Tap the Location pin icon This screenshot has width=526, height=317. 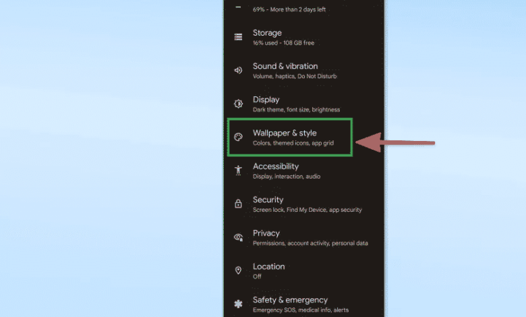click(x=238, y=270)
